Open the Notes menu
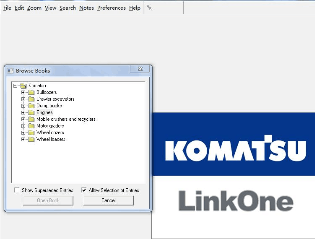This screenshot has width=317, height=239. coord(86,8)
